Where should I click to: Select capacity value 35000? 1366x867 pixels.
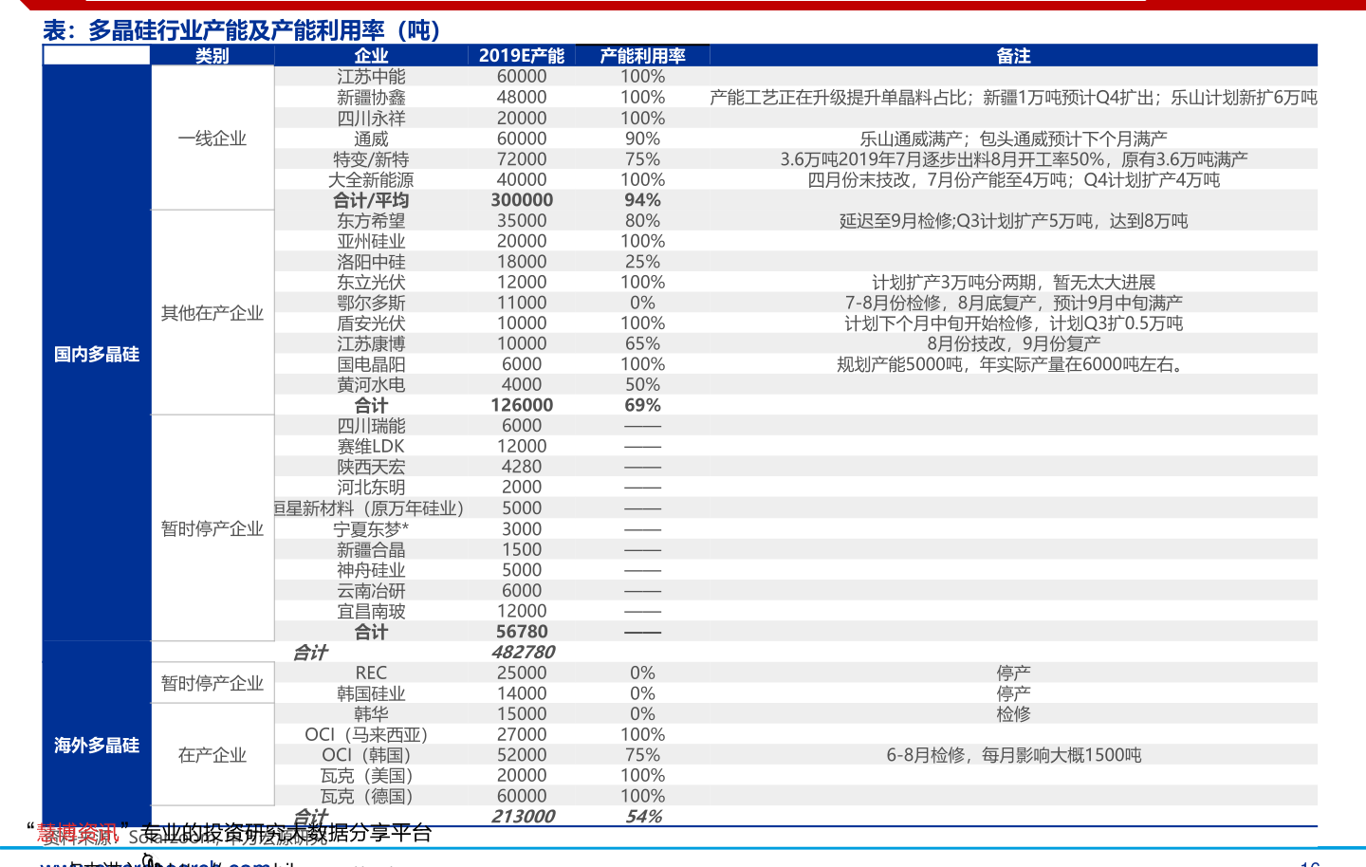522,221
